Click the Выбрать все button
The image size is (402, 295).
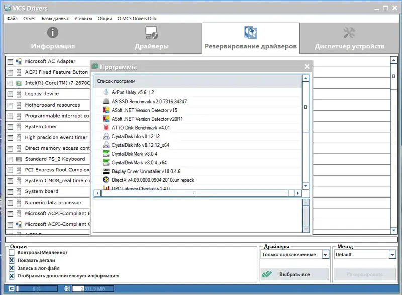click(294, 274)
